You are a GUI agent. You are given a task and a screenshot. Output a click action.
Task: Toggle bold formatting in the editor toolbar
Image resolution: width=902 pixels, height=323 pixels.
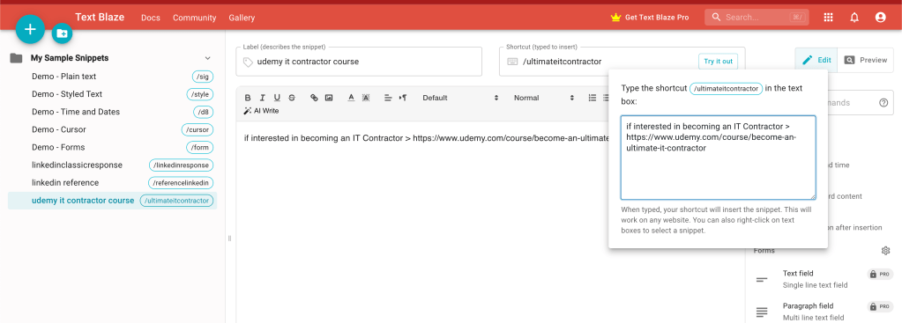248,98
